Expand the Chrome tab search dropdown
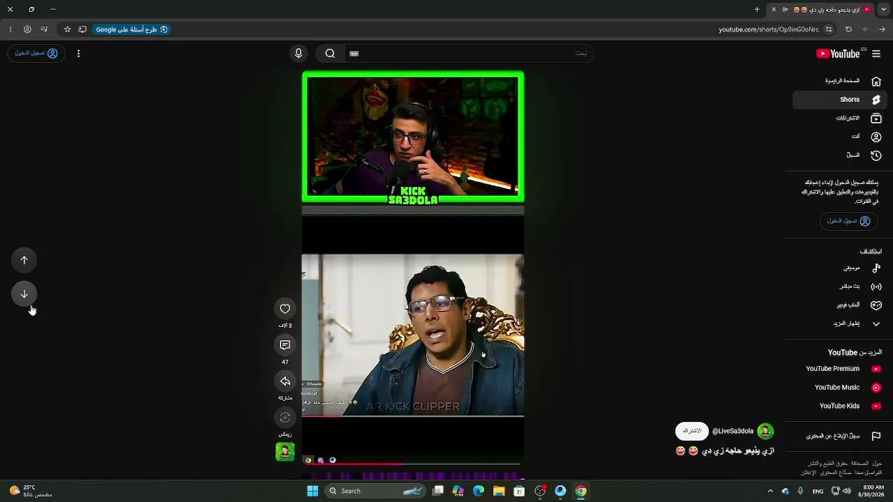Image resolution: width=893 pixels, height=502 pixels. (x=883, y=10)
